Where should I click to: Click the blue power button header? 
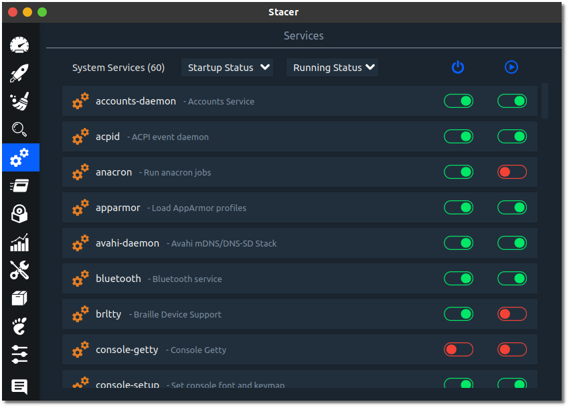coord(458,67)
